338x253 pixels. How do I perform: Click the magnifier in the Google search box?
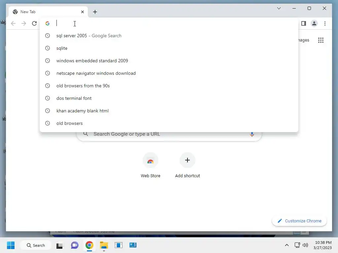(85, 134)
